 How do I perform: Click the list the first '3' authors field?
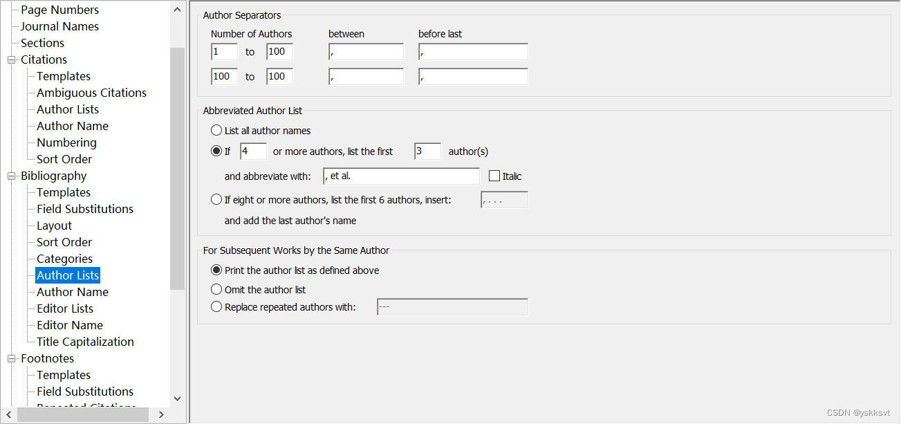(427, 151)
